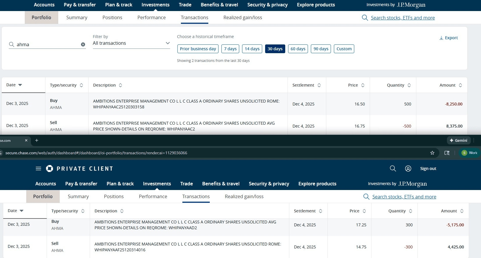Select the 14 days timeframe
481x258 pixels.
(x=252, y=49)
